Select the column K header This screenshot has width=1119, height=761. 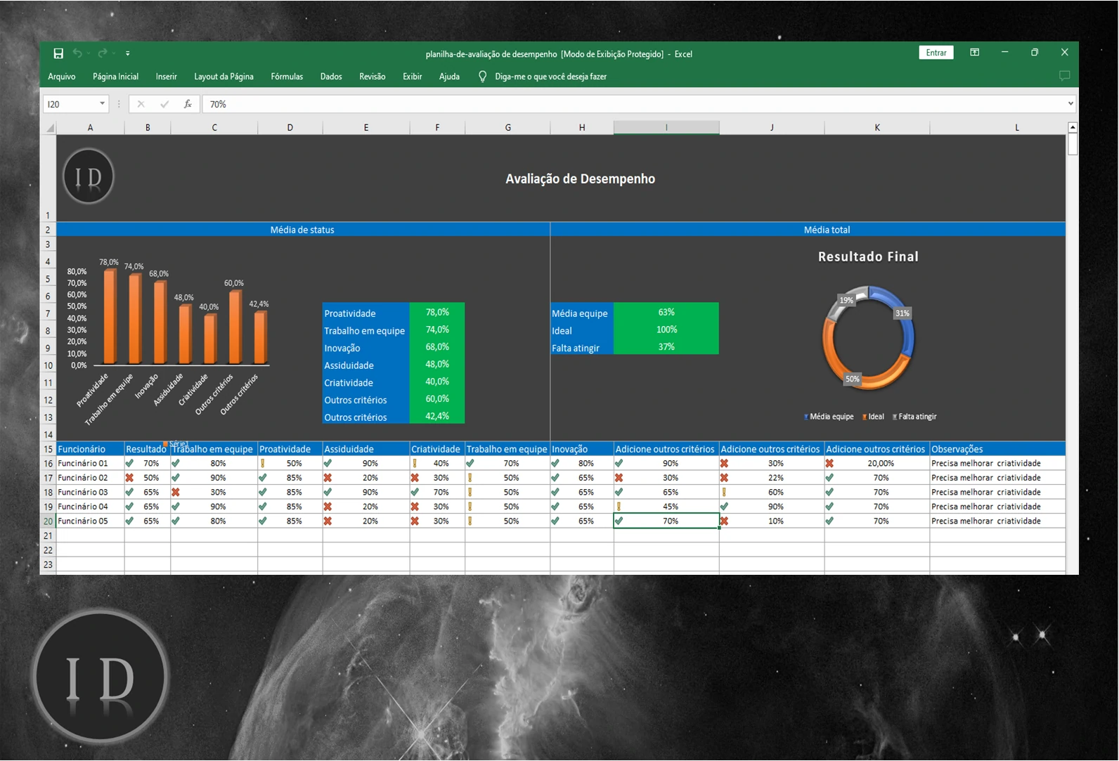coord(877,127)
